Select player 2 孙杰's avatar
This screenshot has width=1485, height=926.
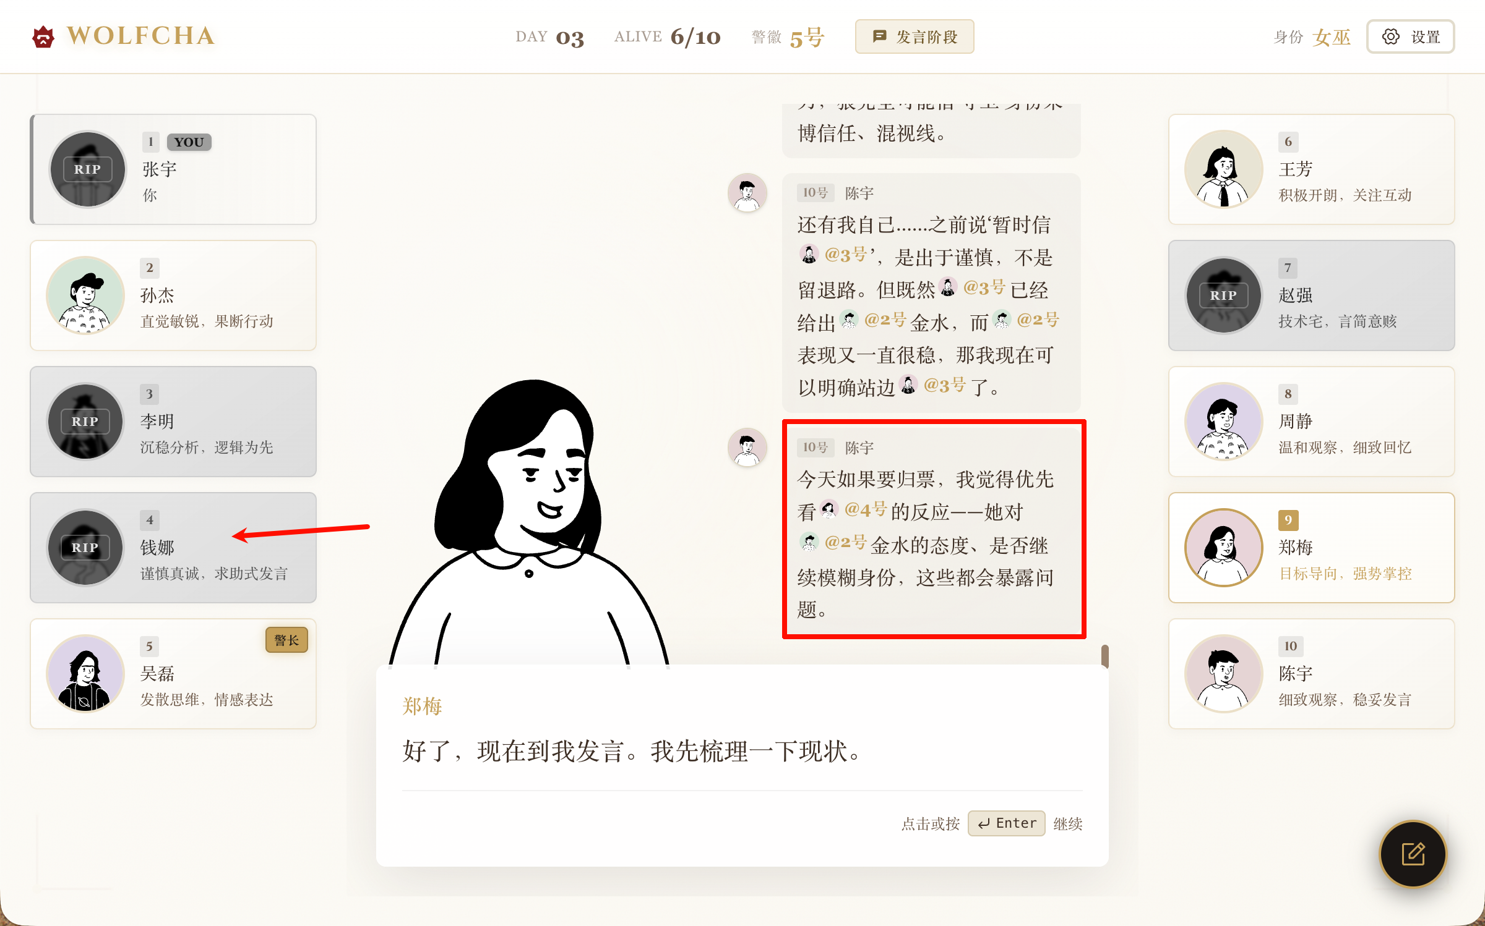click(86, 295)
